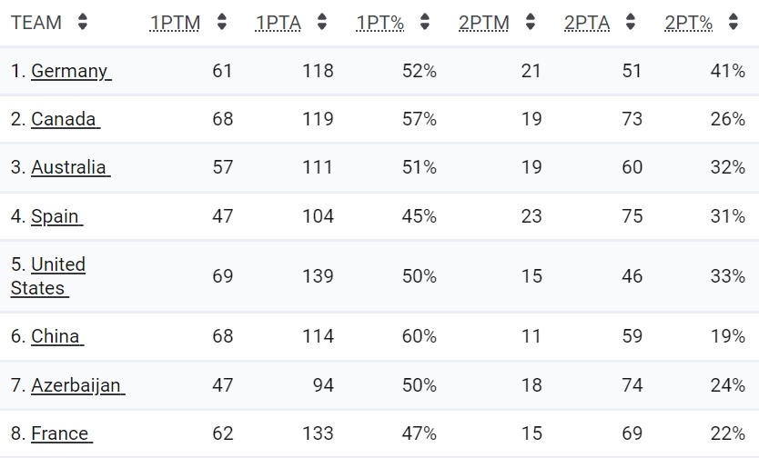The width and height of the screenshot is (759, 458).
Task: Click sort arrows next to 1PT%
Action: click(x=424, y=22)
